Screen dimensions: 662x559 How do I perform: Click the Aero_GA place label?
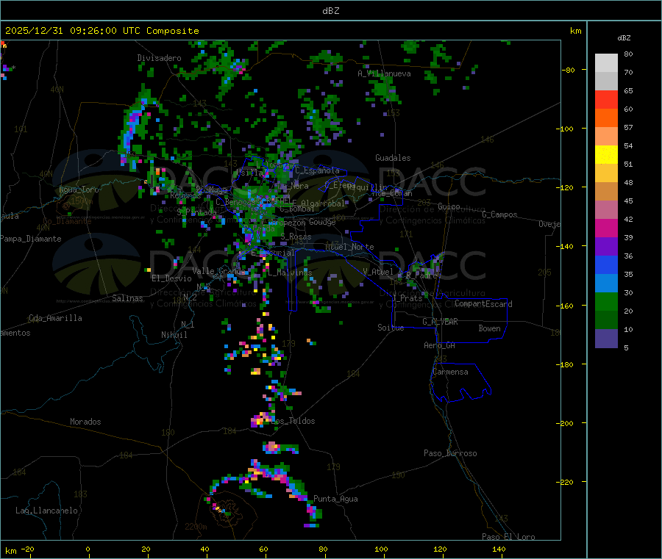click(x=439, y=345)
